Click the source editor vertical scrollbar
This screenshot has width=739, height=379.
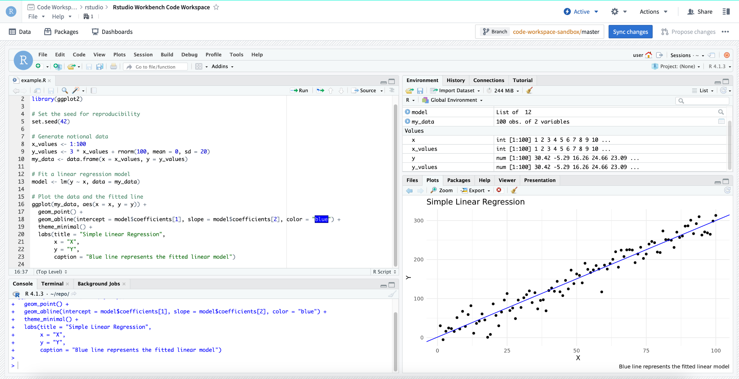(395, 186)
